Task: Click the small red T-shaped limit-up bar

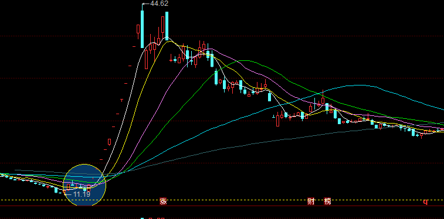Action: tap(122, 100)
